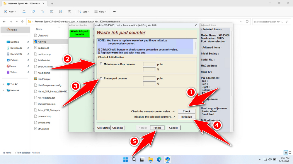The image size is (293, 164).
Task: Expand the address bar history dropdown
Action: [241, 22]
